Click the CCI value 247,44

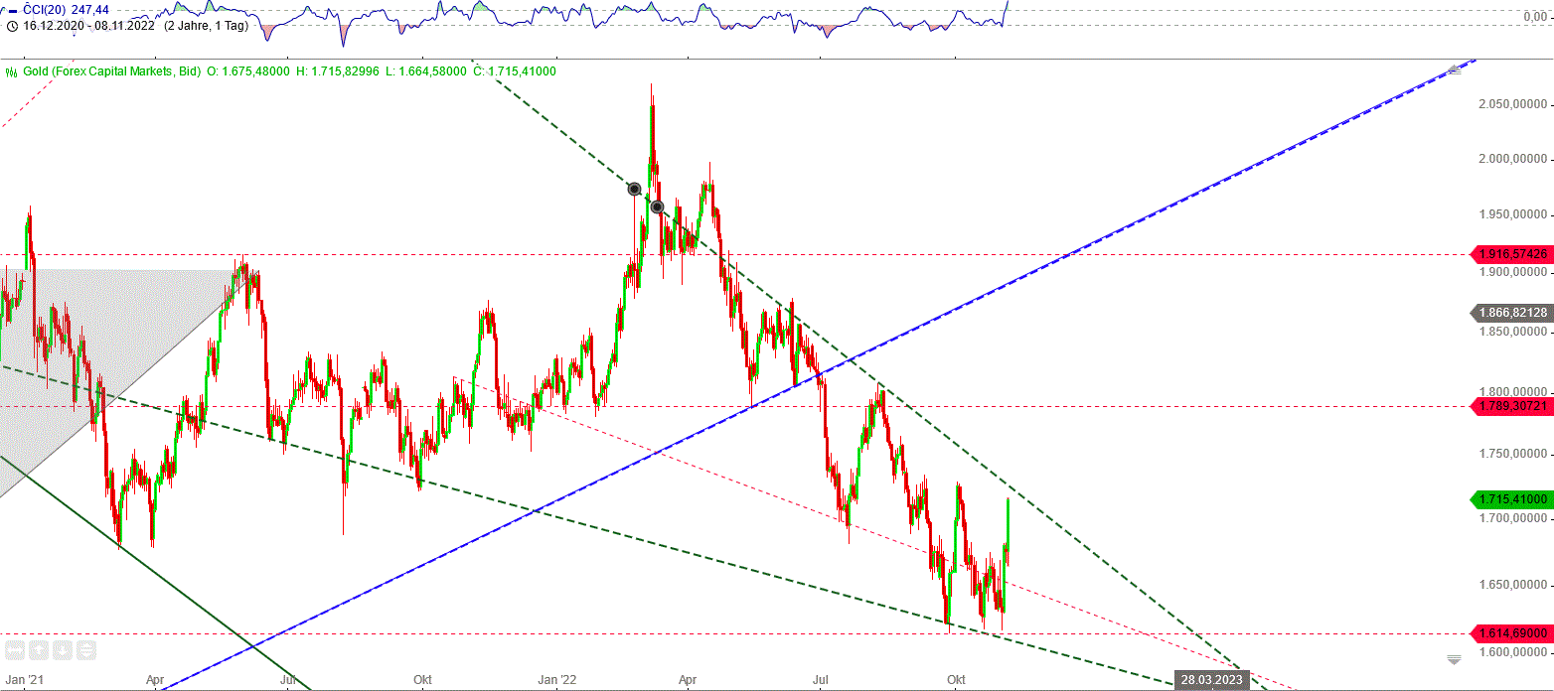tap(90, 10)
